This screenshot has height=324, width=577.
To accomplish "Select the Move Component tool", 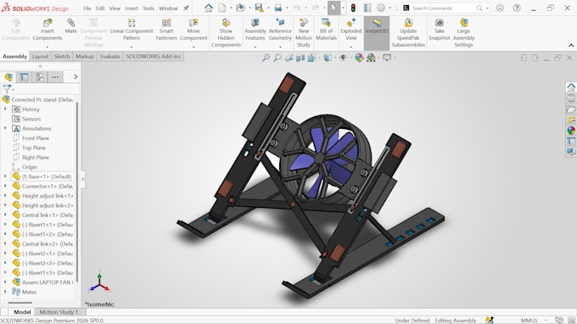I will [x=193, y=31].
